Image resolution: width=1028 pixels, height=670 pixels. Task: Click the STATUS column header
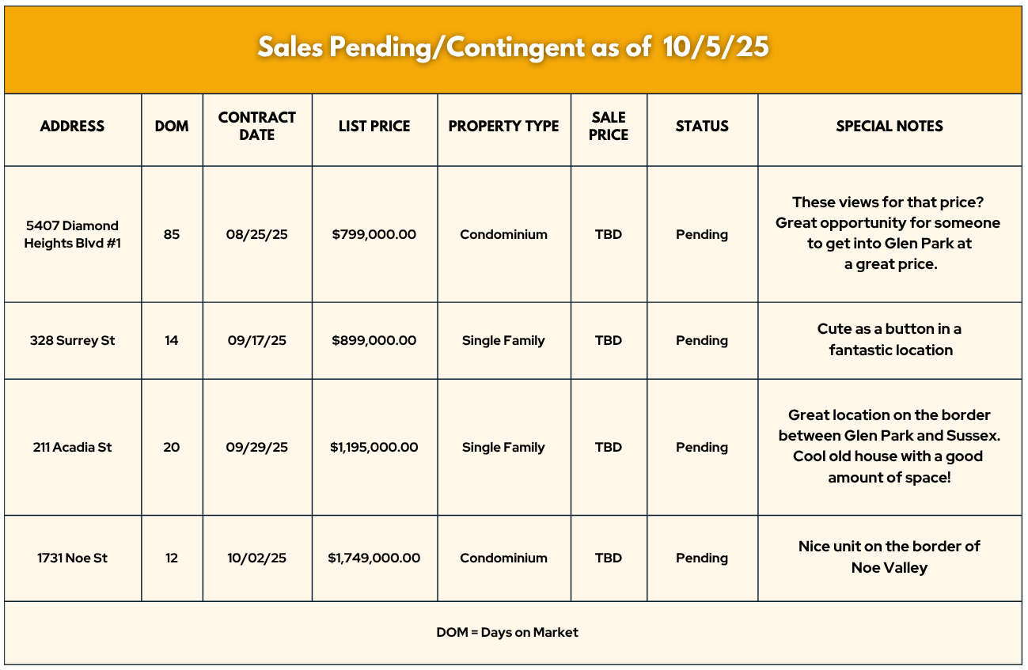[702, 126]
